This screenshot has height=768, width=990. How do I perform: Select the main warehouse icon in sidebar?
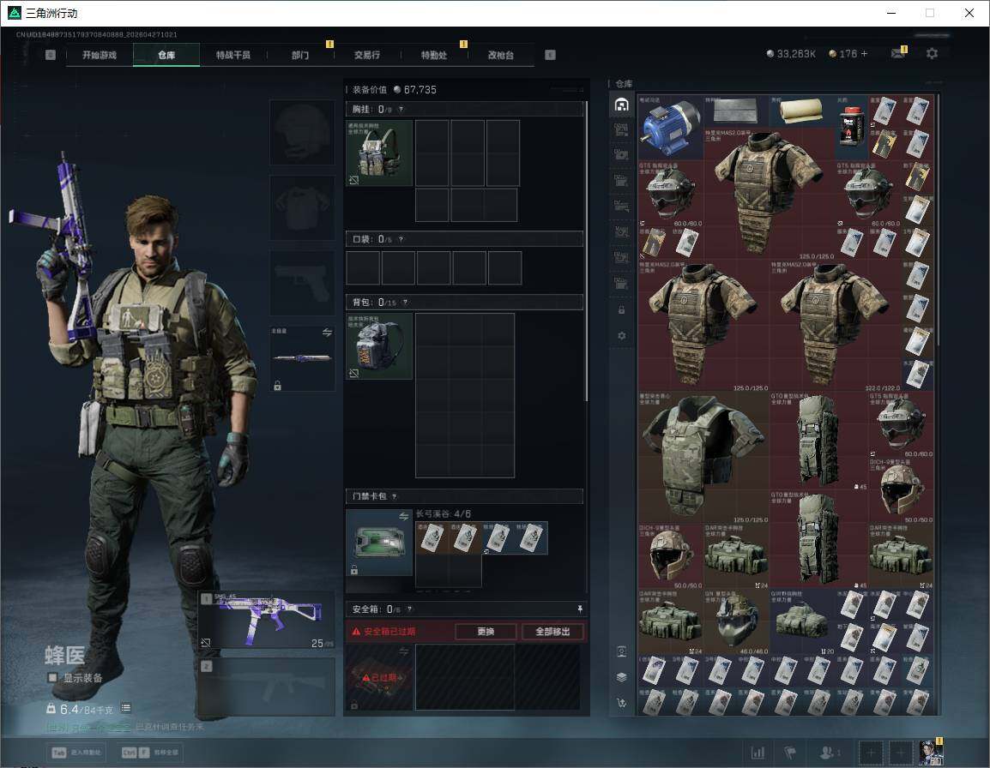click(x=621, y=105)
